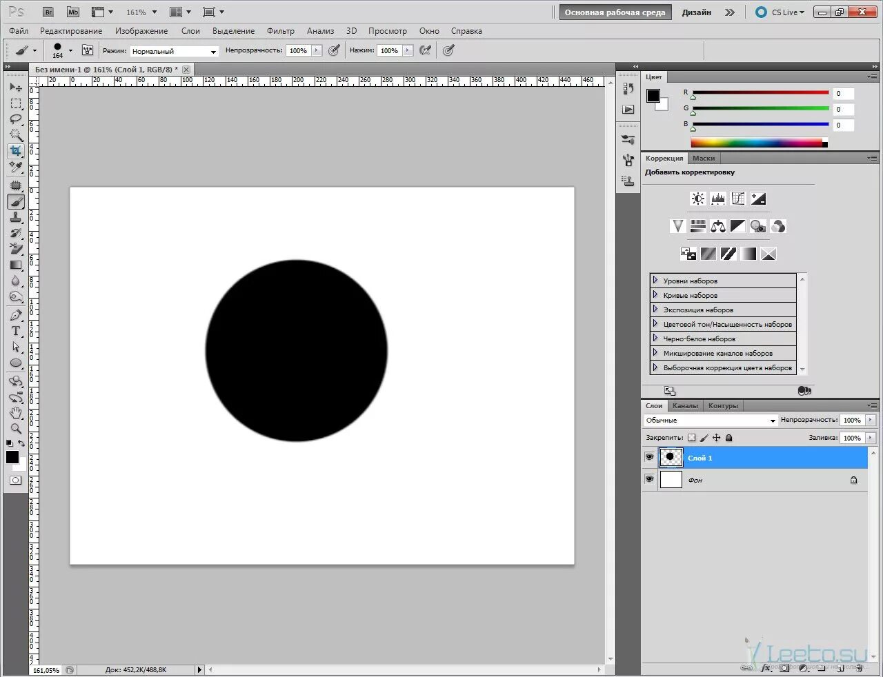Swap foreground and background colors
883x677 pixels.
point(21,443)
